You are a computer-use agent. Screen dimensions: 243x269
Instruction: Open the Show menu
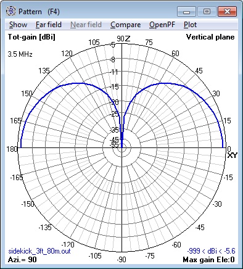pos(18,25)
